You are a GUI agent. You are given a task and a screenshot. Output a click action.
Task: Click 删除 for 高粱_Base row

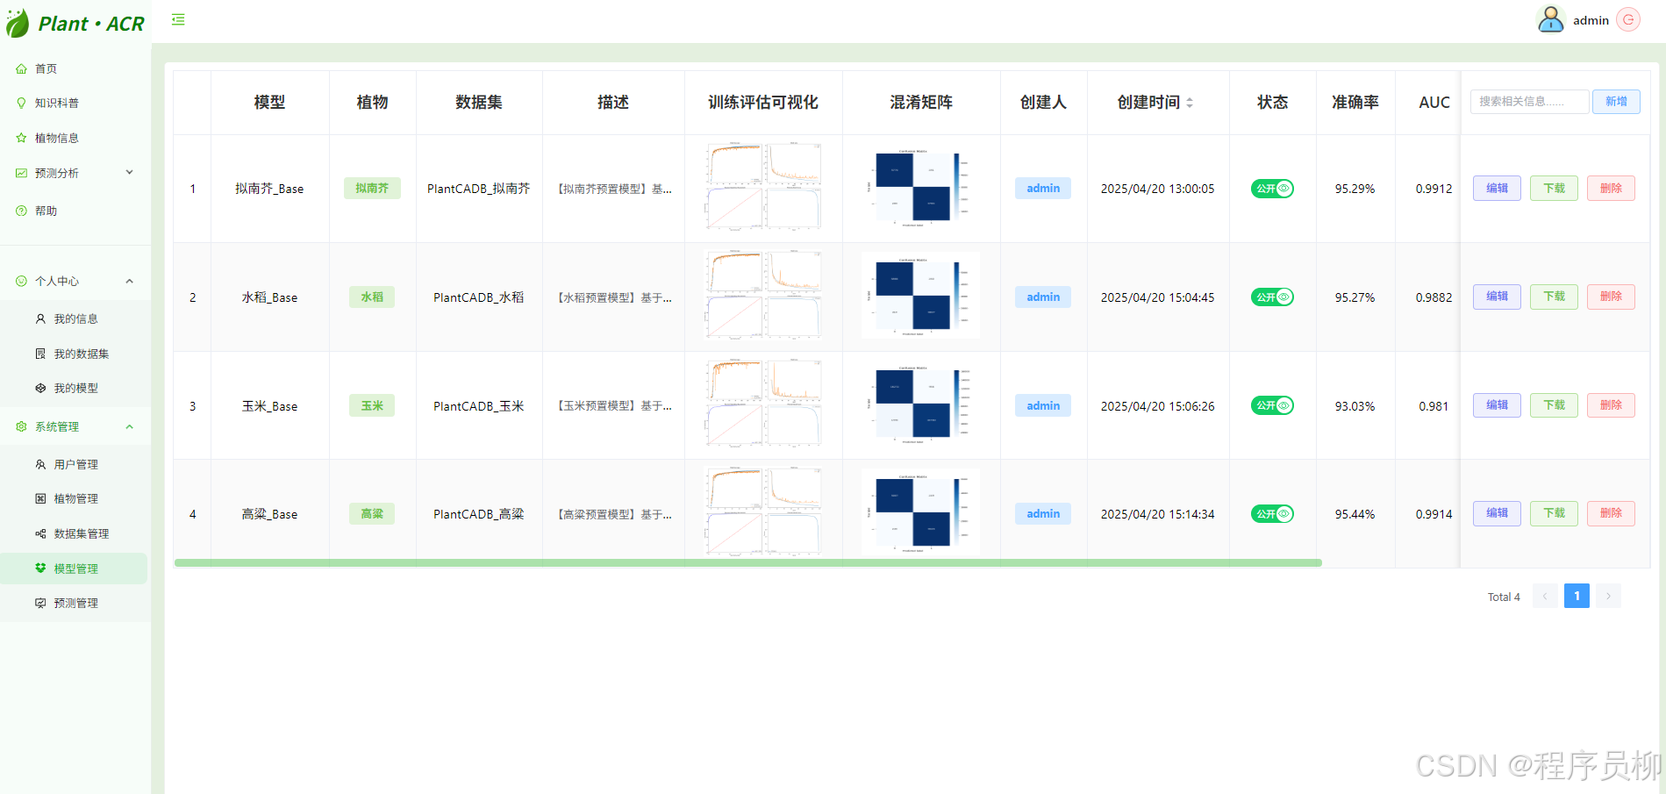(1611, 513)
